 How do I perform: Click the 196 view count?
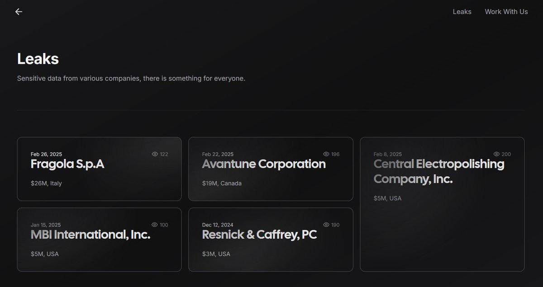pos(335,154)
